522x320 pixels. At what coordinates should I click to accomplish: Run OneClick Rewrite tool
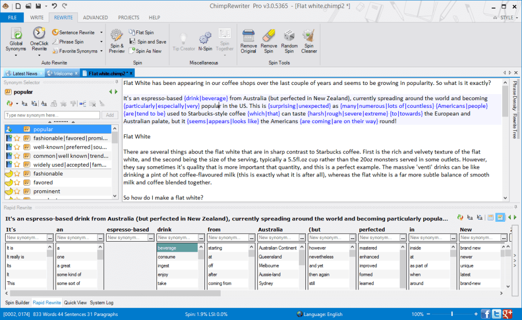pyautogui.click(x=39, y=35)
